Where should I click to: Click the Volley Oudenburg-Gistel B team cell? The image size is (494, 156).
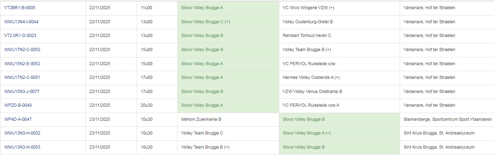[308, 22]
